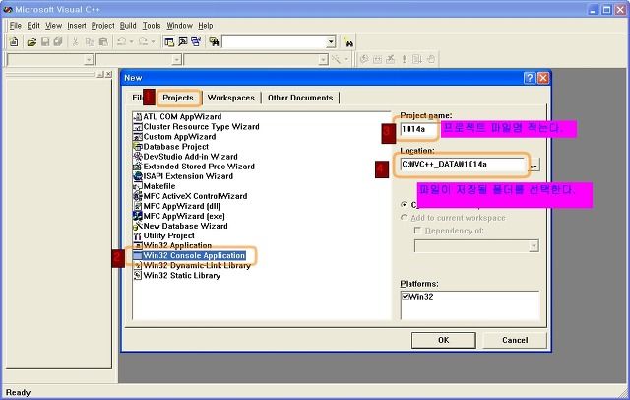The image size is (630, 400).
Task: Select Win32 Static Library in list
Action: (x=181, y=276)
